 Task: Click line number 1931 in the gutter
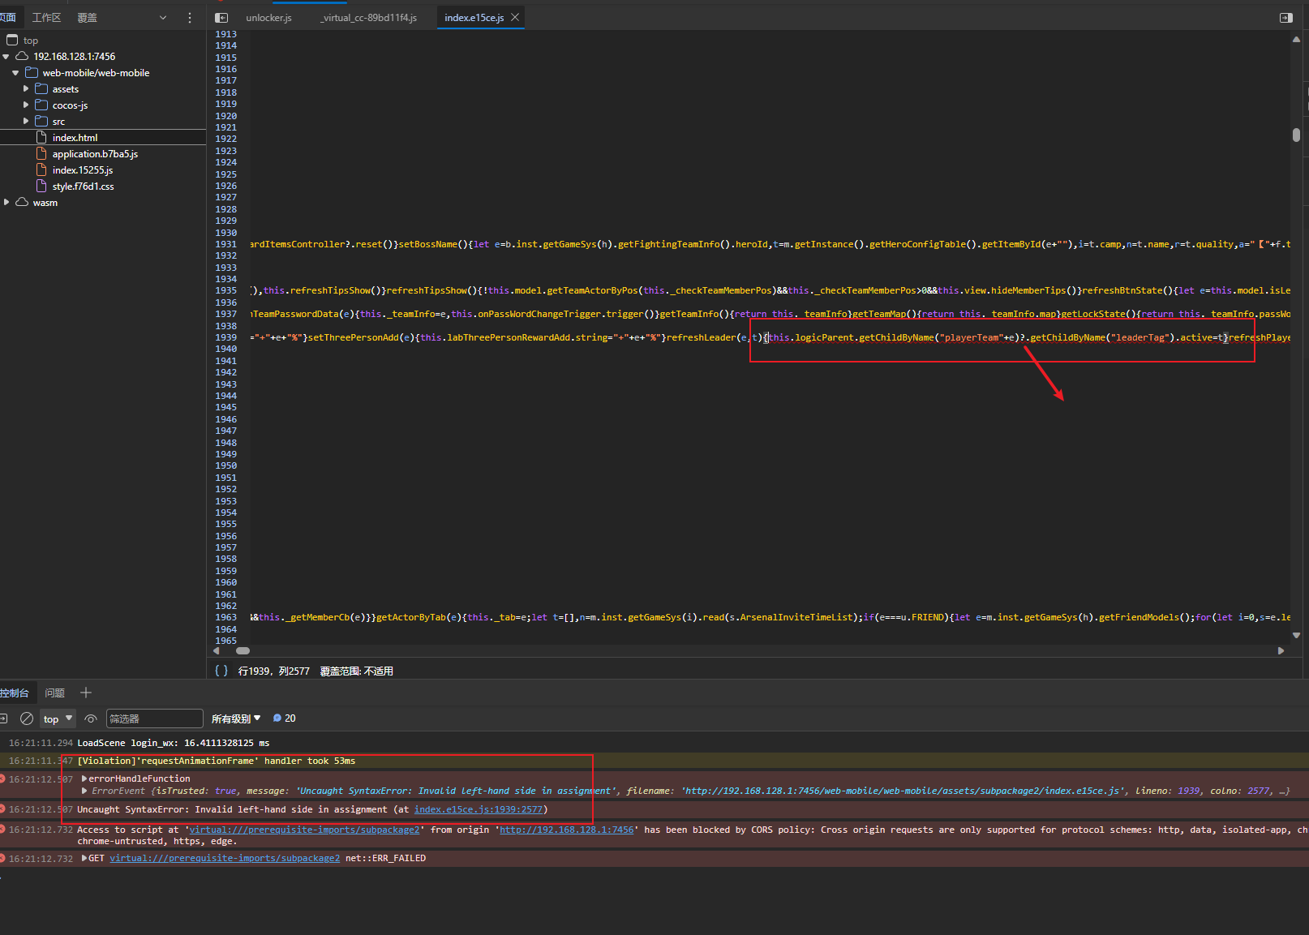[226, 244]
